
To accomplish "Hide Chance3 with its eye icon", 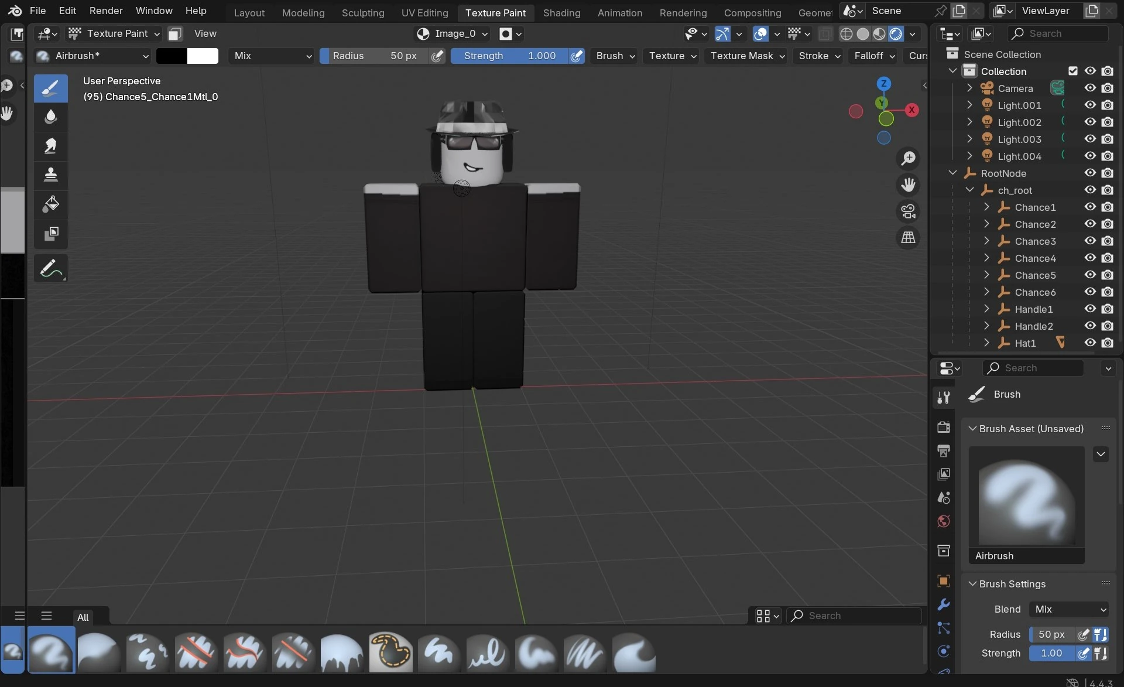I will point(1089,241).
